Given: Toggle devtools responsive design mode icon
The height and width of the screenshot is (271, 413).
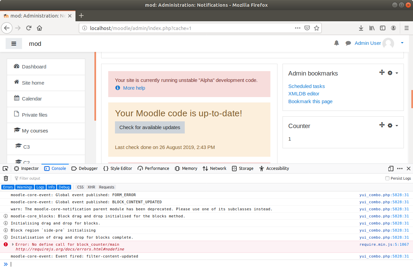Looking at the screenshot, I should (391, 169).
